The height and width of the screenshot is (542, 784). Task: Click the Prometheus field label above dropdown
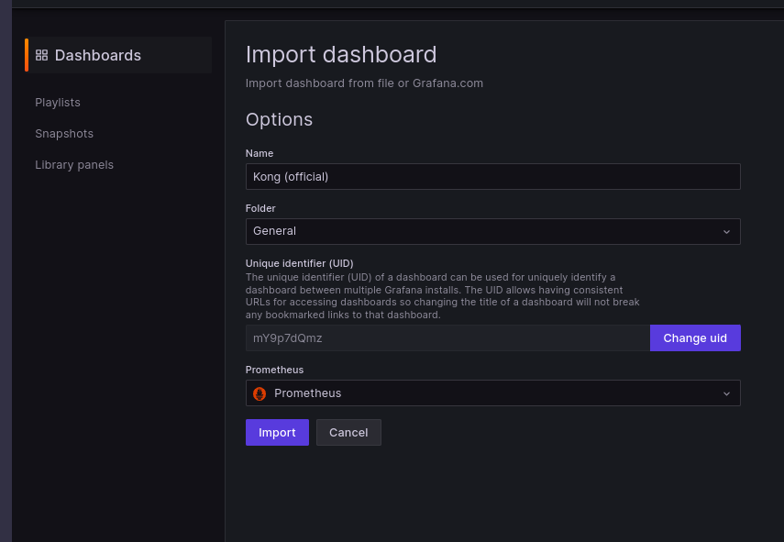[274, 370]
